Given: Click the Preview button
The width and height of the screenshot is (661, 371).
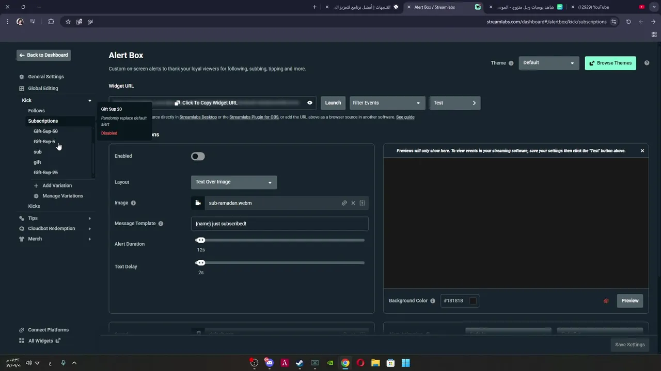Looking at the screenshot, I should (x=630, y=301).
